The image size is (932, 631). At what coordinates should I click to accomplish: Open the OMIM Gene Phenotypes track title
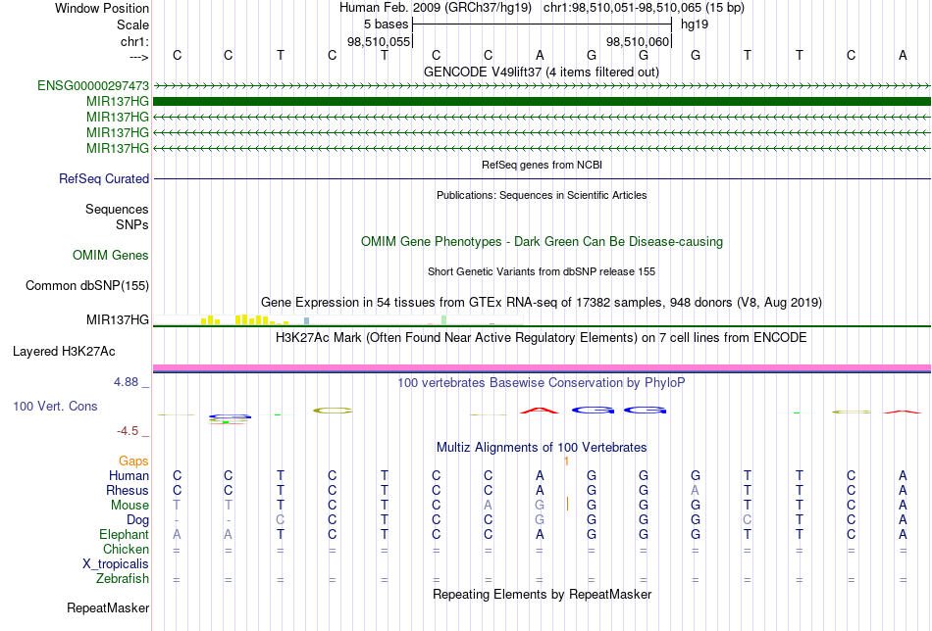(542, 242)
